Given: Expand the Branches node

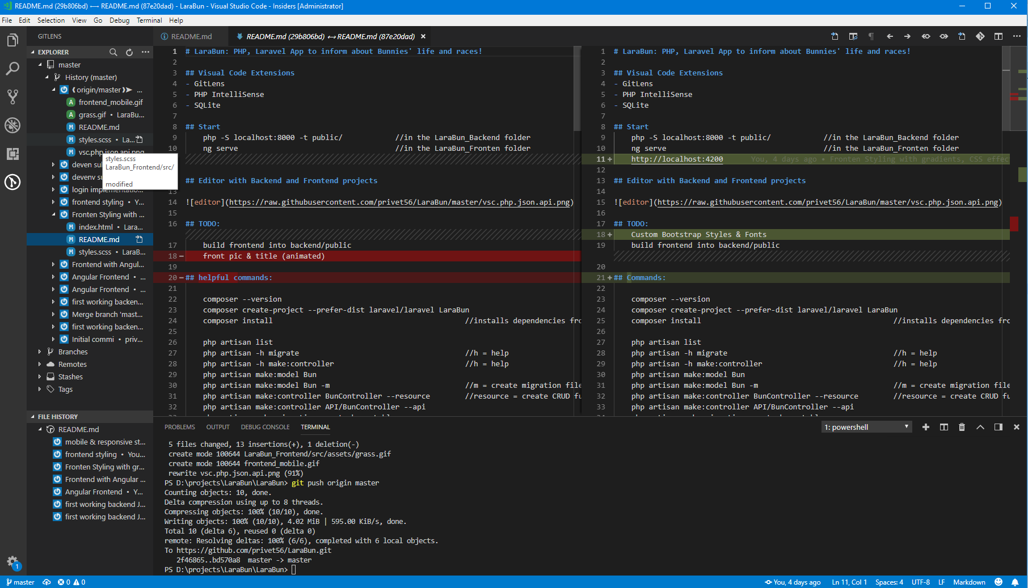Looking at the screenshot, I should (x=40, y=352).
